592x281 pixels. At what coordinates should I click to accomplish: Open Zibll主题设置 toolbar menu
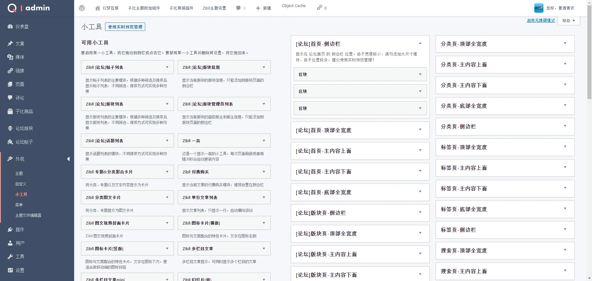click(x=214, y=8)
